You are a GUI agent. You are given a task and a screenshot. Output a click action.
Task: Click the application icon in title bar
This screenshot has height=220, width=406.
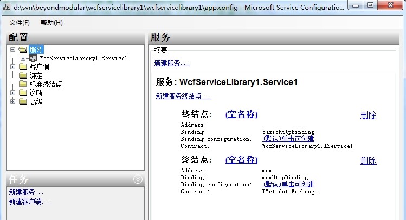pos(6,7)
